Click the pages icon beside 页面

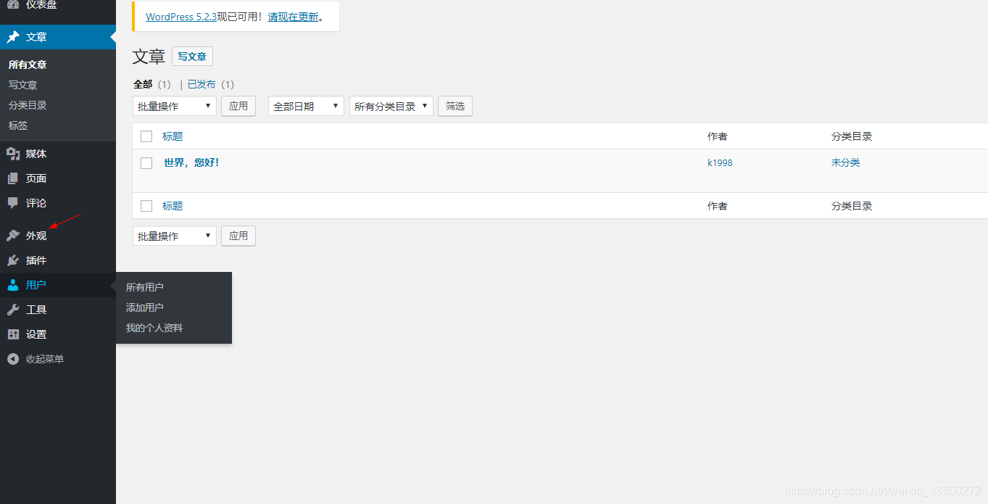[13, 178]
